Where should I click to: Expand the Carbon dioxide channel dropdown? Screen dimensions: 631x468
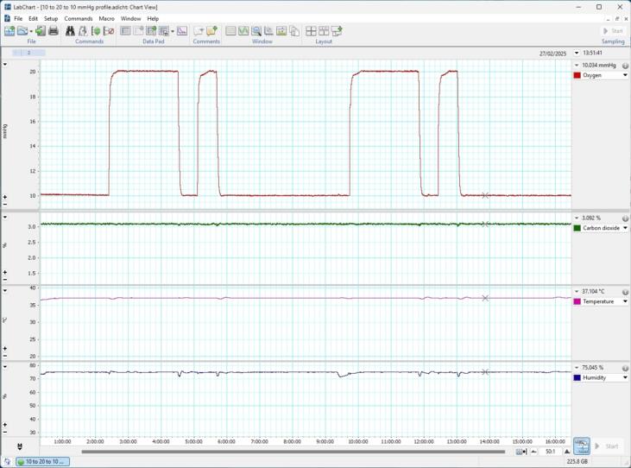point(625,228)
